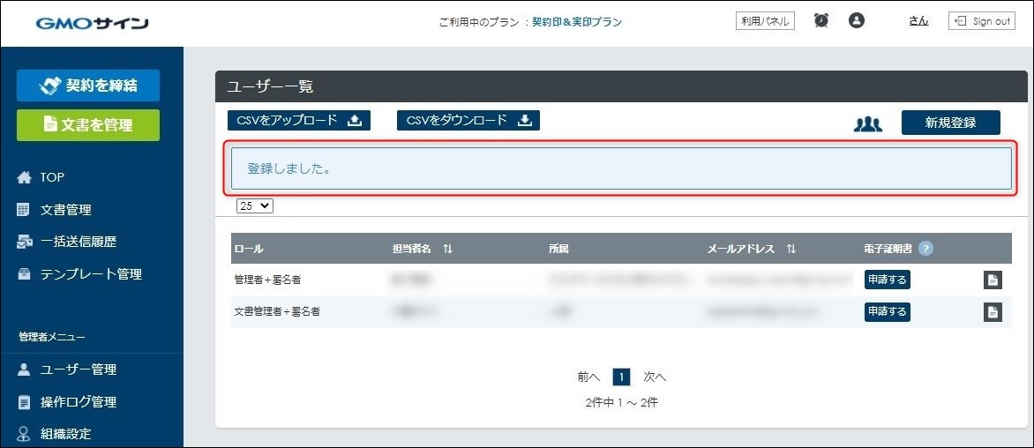Click the CSVをダウンロード button

click(x=468, y=121)
